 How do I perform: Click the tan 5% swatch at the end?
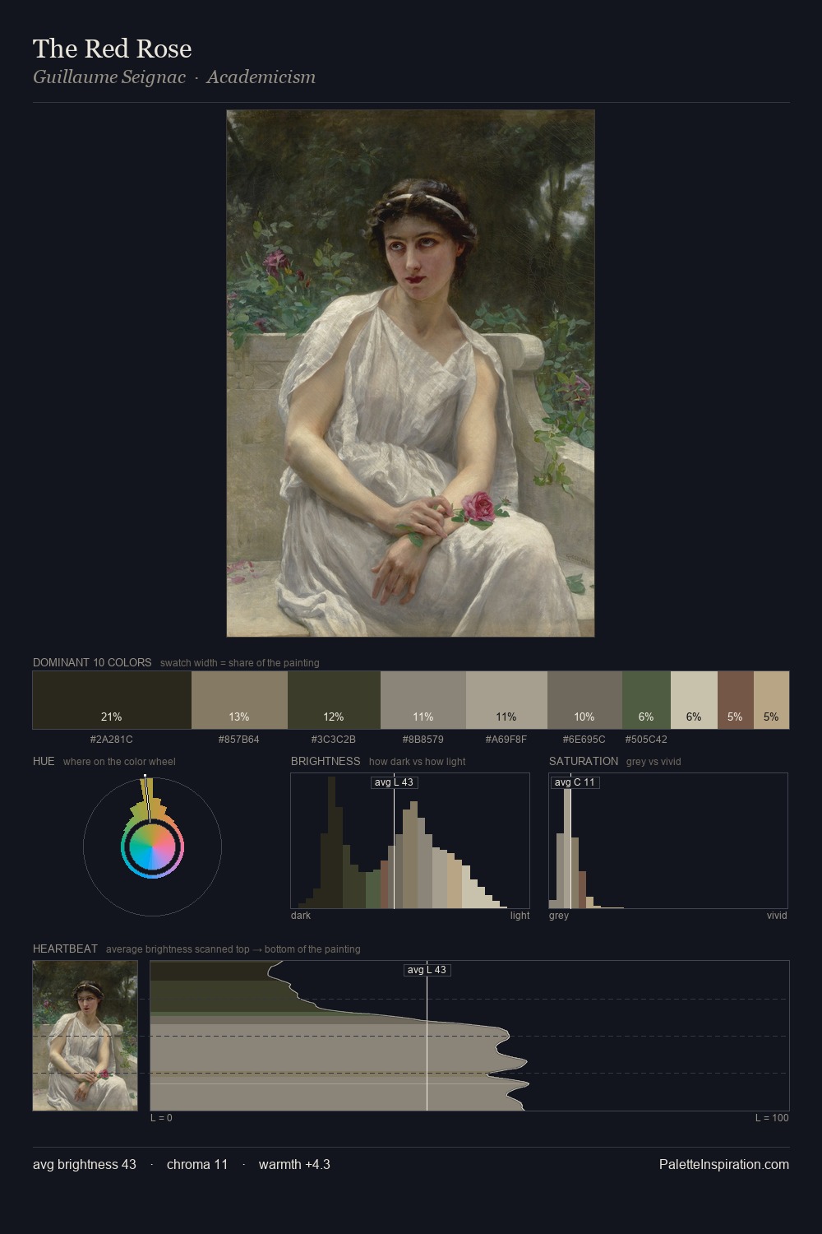tap(771, 700)
